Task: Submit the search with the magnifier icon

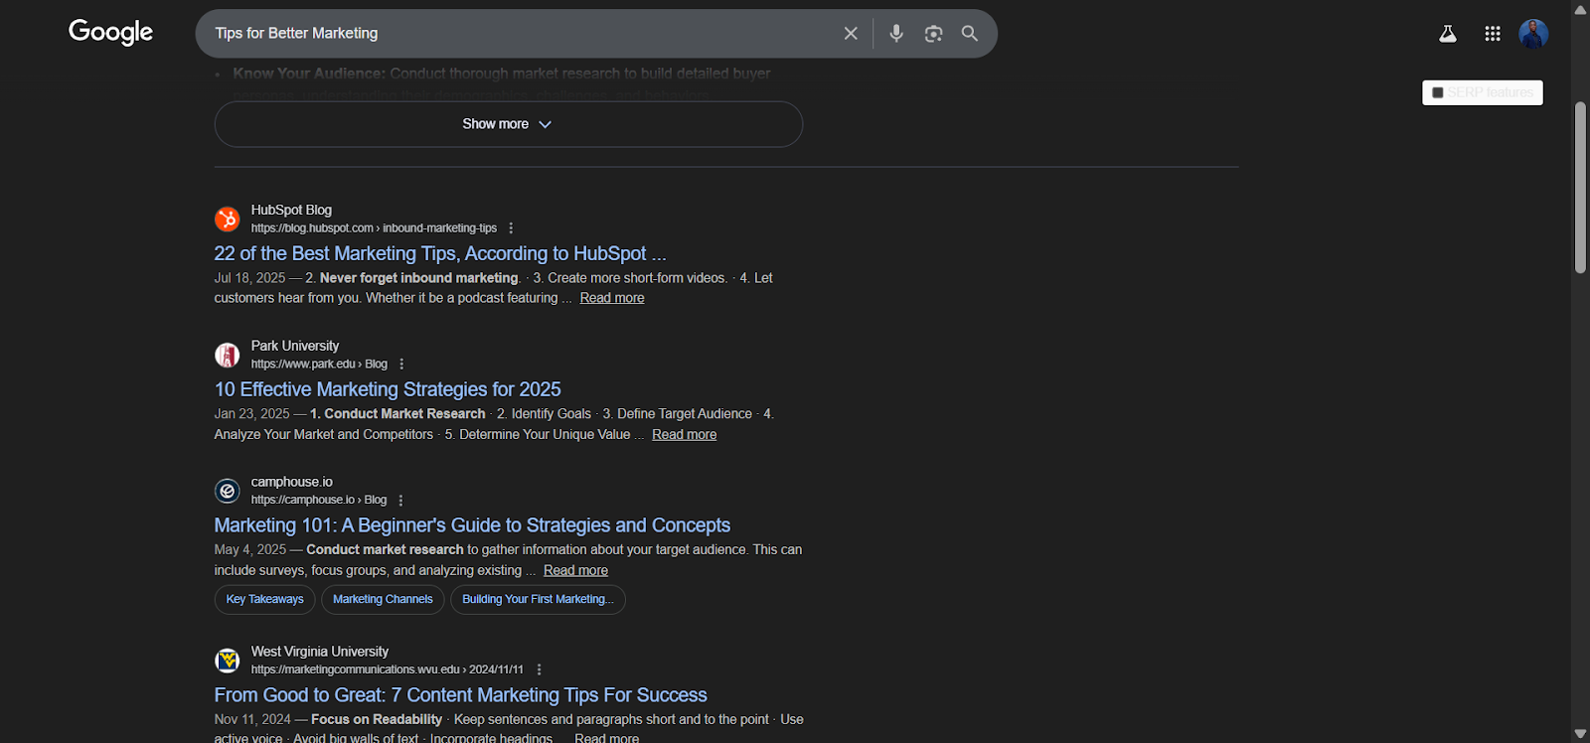Action: point(970,34)
